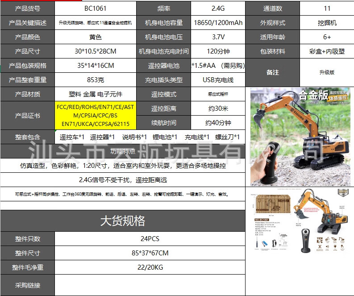This screenshot has height=296, width=354.
Task: Click the 24PCS carton quantity cell
Action: pyautogui.click(x=150, y=239)
